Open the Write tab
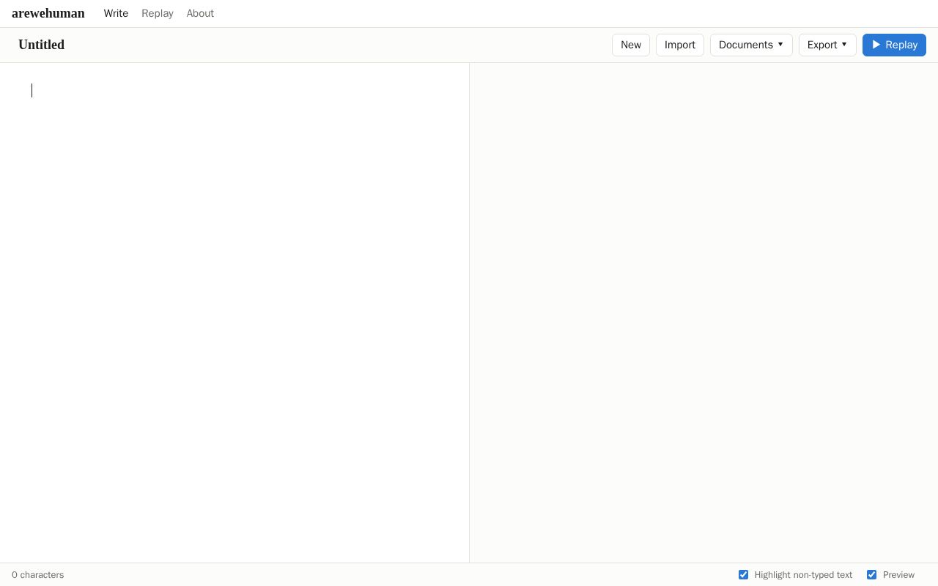The height and width of the screenshot is (586, 938). (x=116, y=13)
